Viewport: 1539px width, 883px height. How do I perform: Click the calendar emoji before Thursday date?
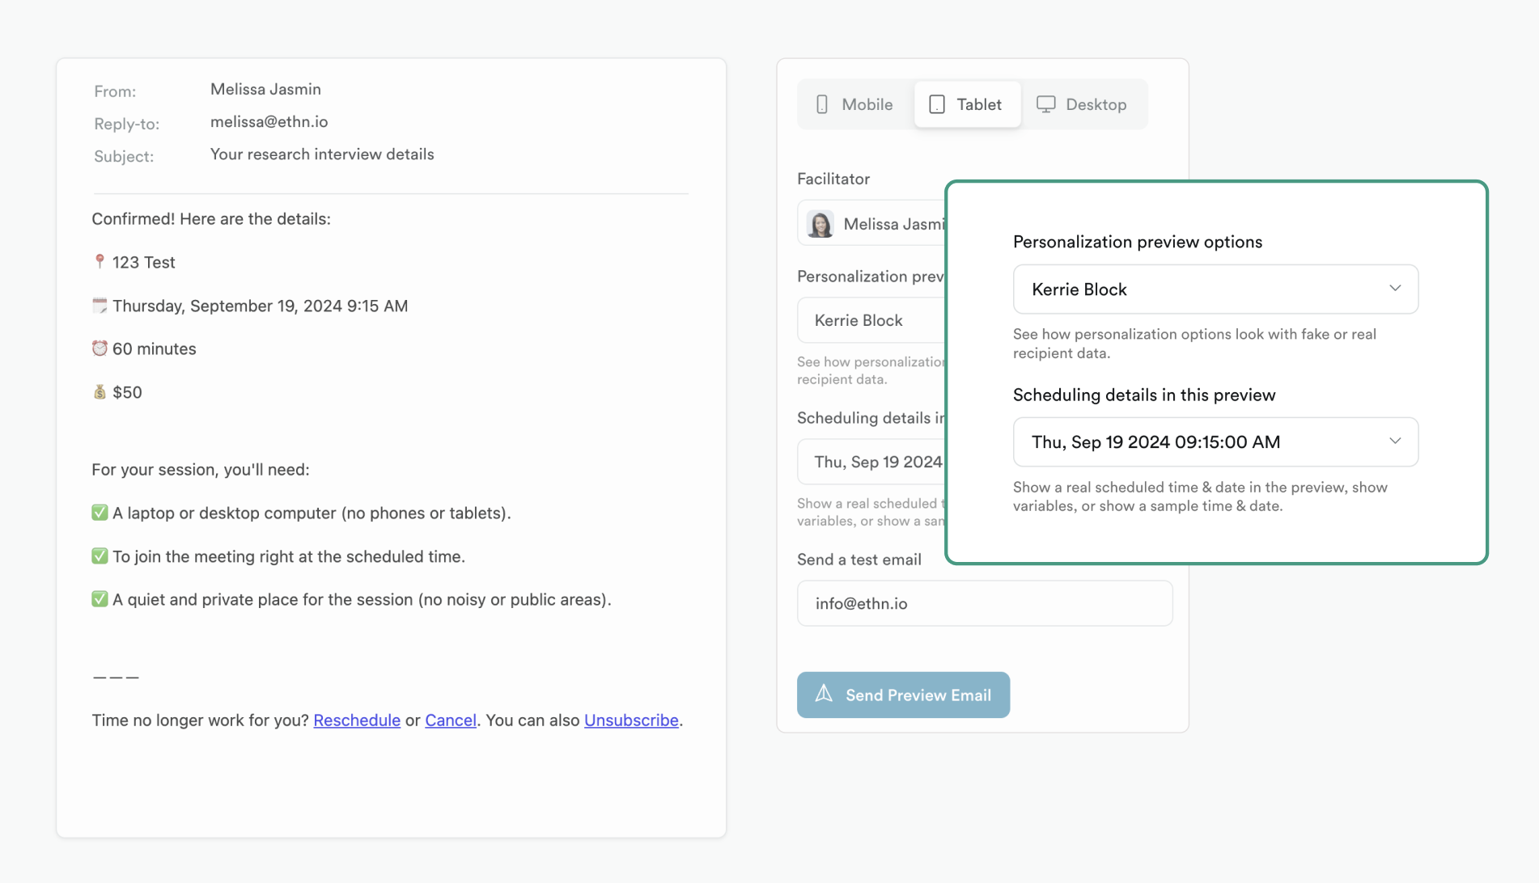coord(100,306)
